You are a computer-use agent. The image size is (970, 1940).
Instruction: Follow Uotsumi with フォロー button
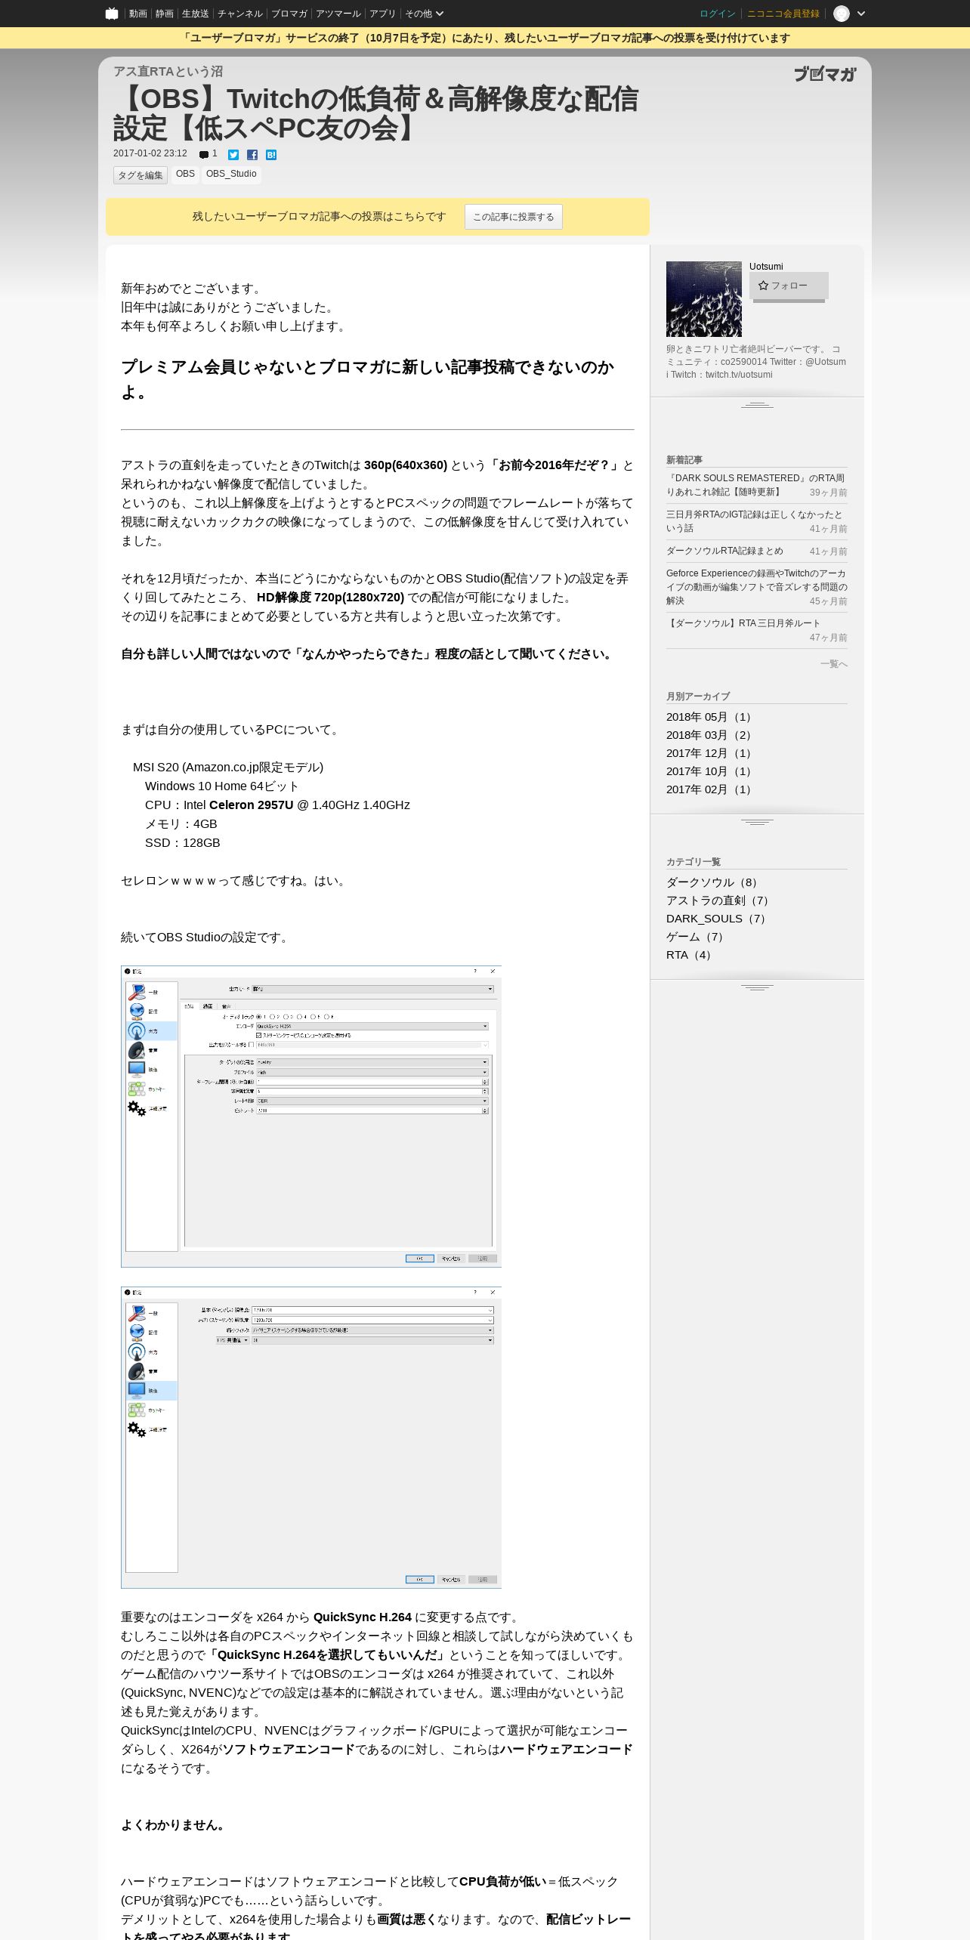point(789,286)
